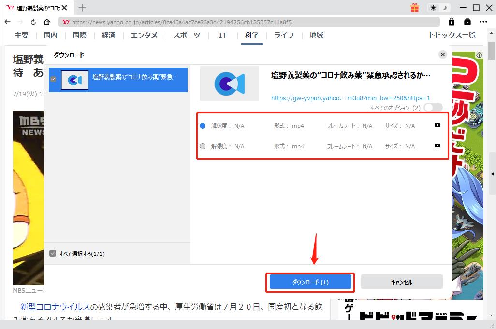Click the side panel collapse arrow
This screenshot has width=496, height=329.
coord(493,174)
